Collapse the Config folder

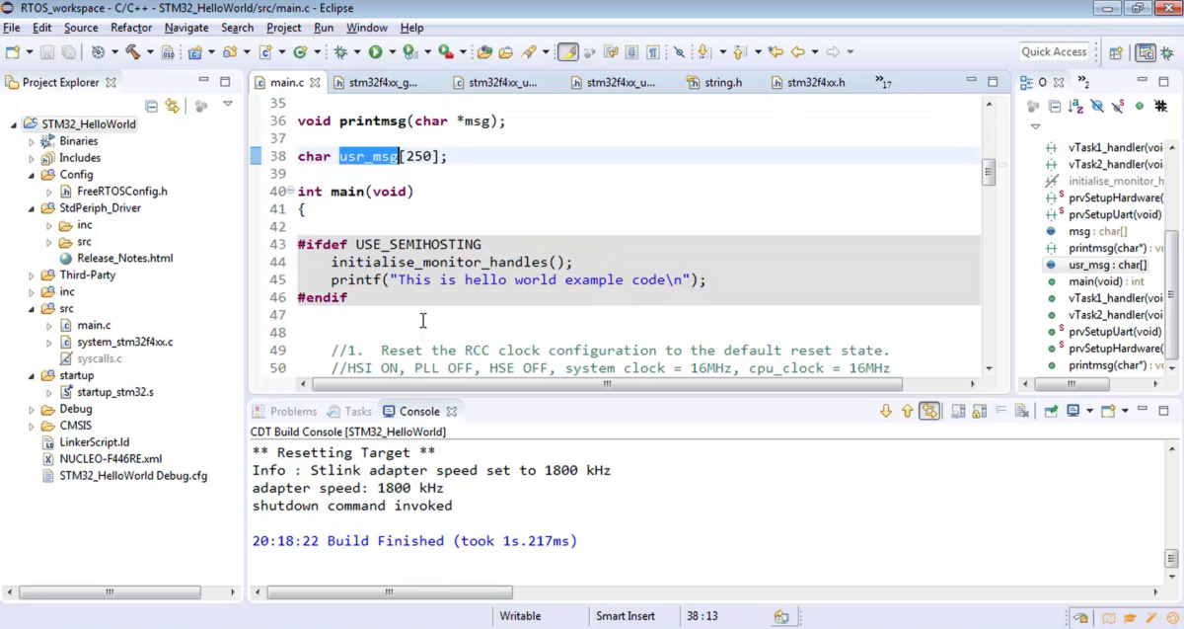point(31,175)
